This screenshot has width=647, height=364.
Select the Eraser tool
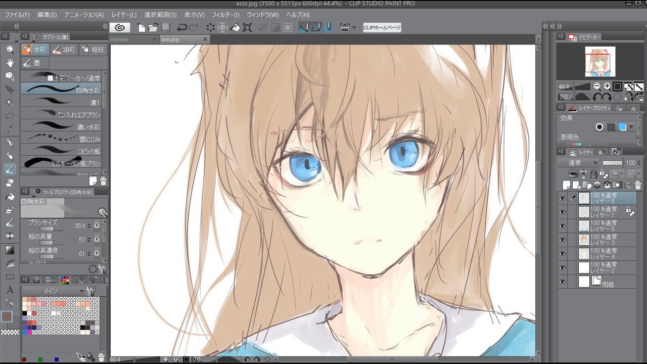click(10, 183)
